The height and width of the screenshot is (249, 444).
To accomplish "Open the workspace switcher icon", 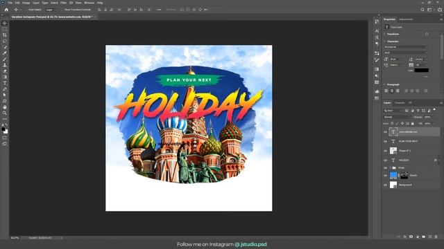I will tap(429, 10).
